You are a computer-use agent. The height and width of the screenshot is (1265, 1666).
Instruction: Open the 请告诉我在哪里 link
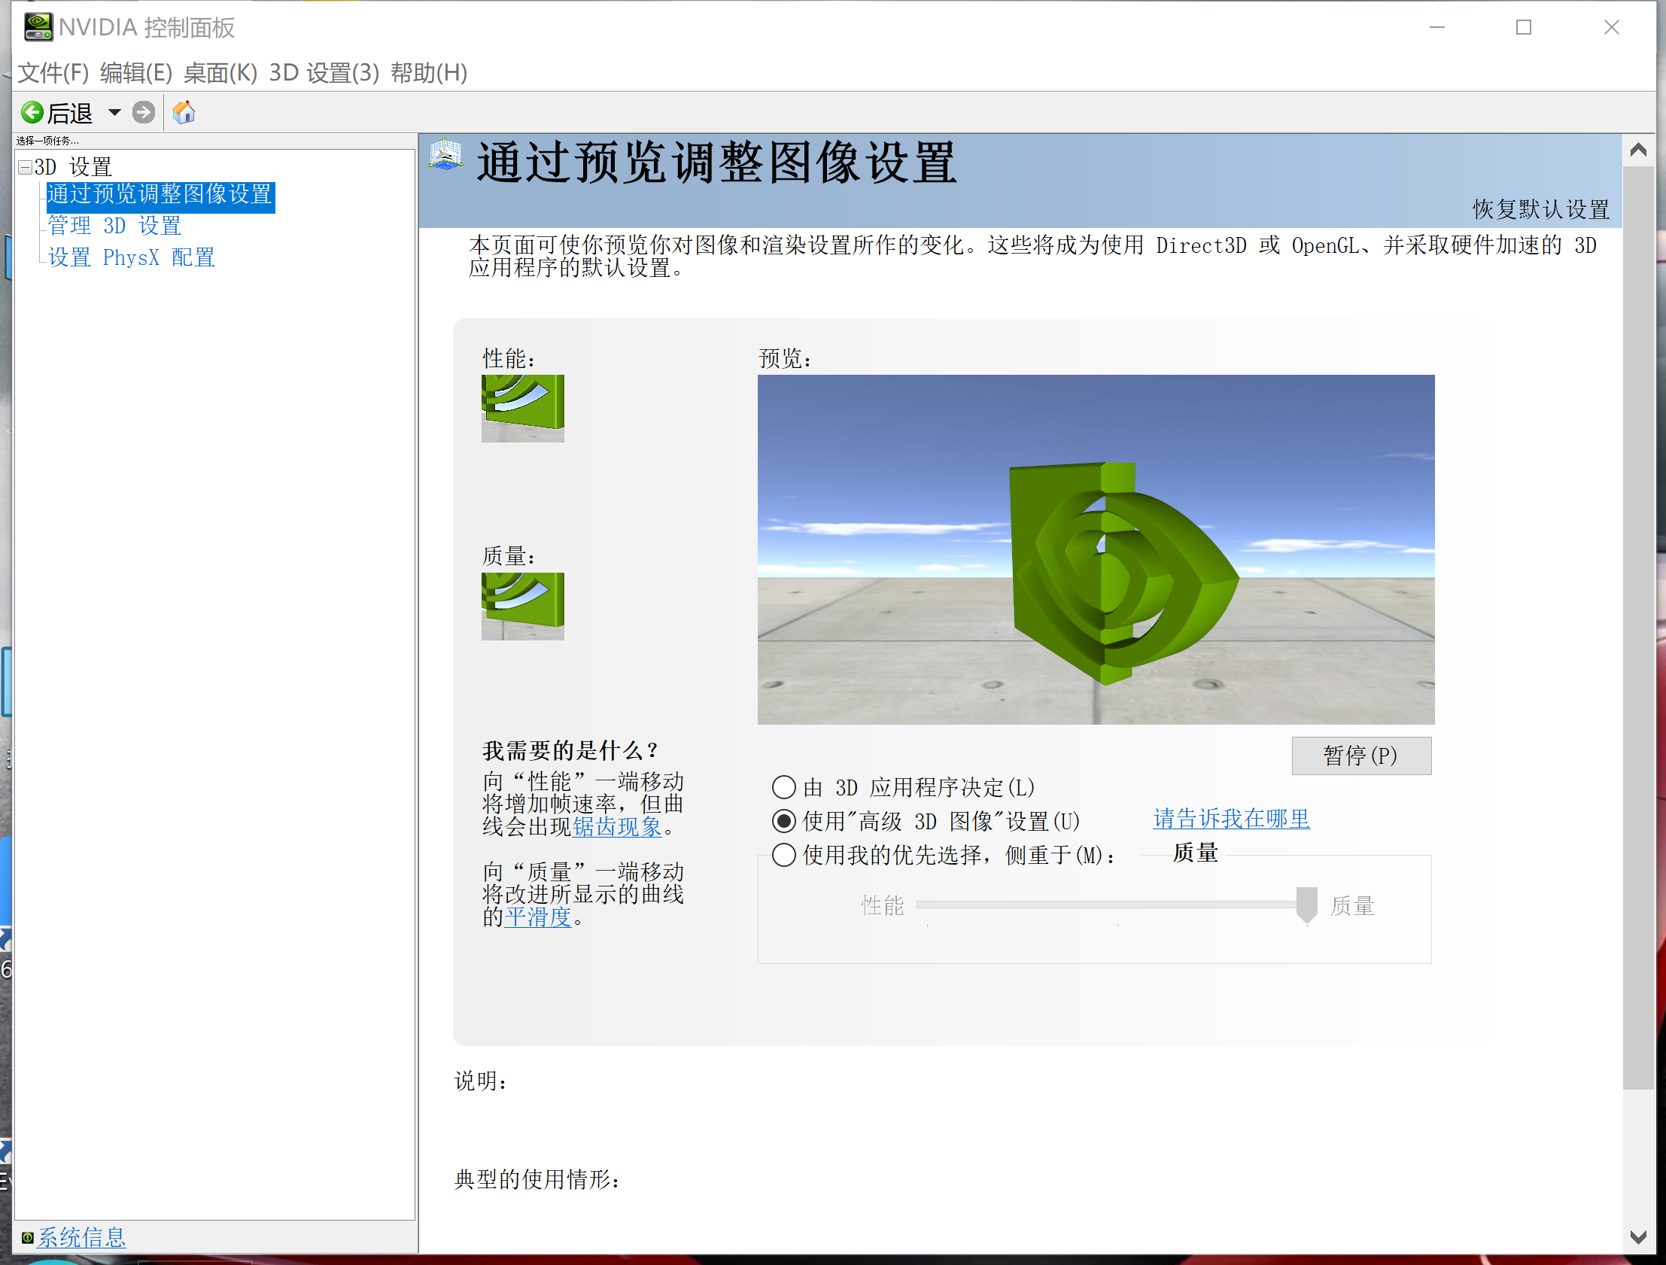click(x=1231, y=819)
